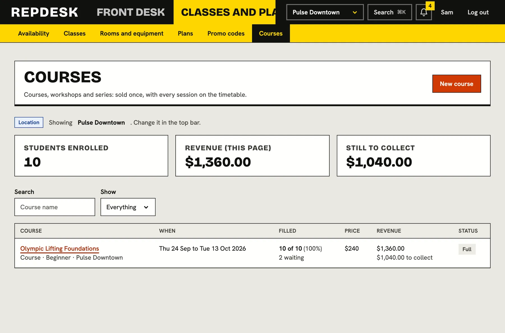Click the Location badge

coord(29,122)
